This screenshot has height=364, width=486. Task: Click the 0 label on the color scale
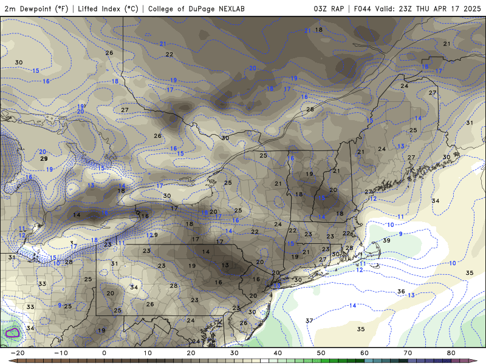pyautogui.click(x=104, y=353)
